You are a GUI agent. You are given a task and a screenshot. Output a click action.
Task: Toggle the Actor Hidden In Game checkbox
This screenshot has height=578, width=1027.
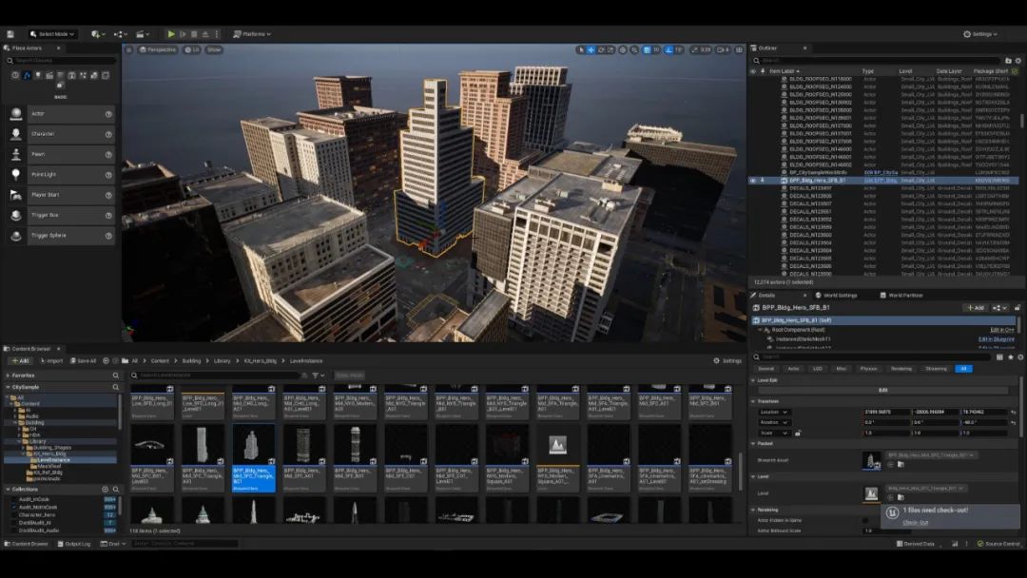point(864,520)
